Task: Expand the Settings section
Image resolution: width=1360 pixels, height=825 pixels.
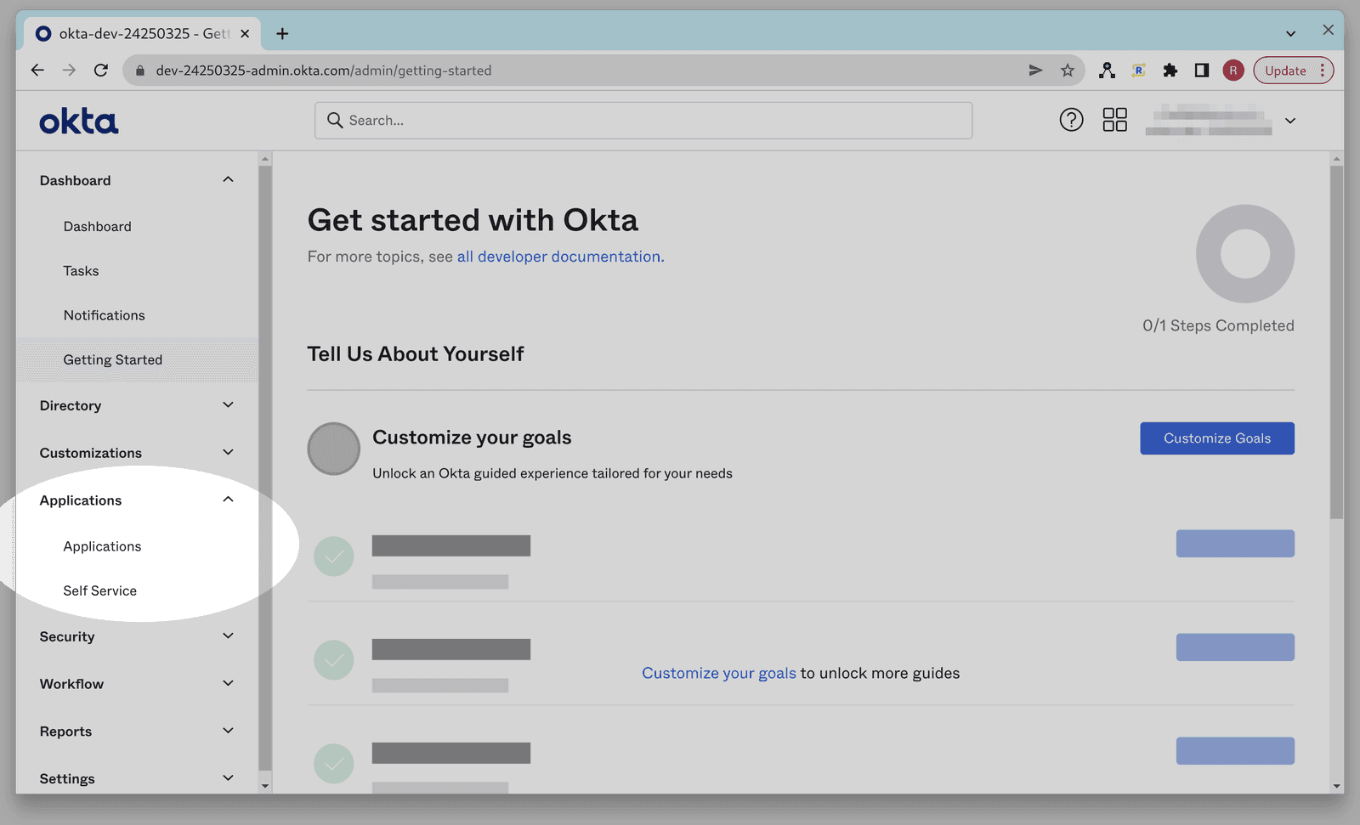Action: [228, 778]
